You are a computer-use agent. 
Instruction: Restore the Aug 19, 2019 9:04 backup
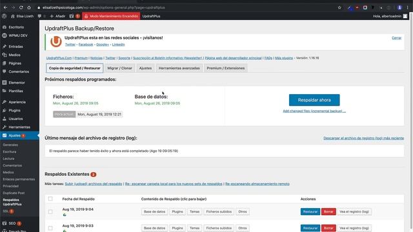click(310, 212)
